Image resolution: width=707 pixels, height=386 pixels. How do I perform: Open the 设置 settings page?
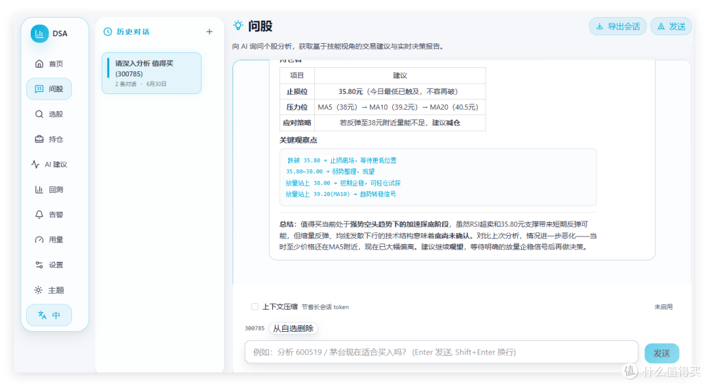(49, 265)
